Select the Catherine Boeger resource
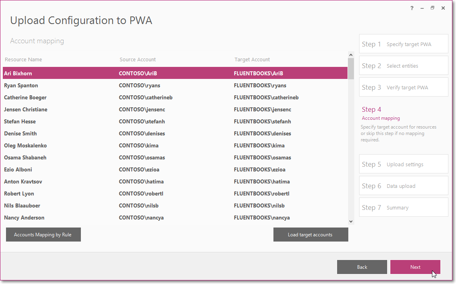 pyautogui.click(x=25, y=97)
